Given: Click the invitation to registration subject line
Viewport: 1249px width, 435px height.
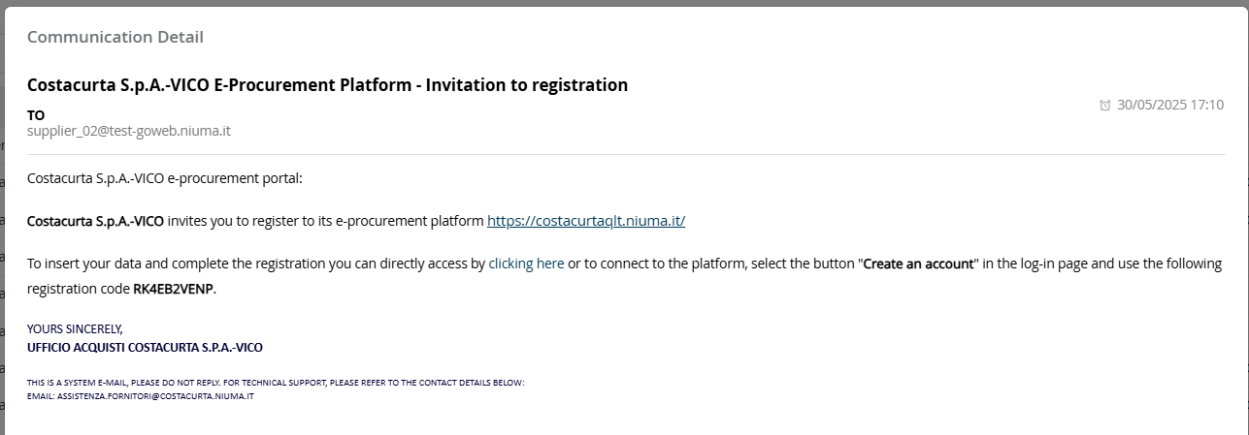Looking at the screenshot, I should [x=327, y=85].
